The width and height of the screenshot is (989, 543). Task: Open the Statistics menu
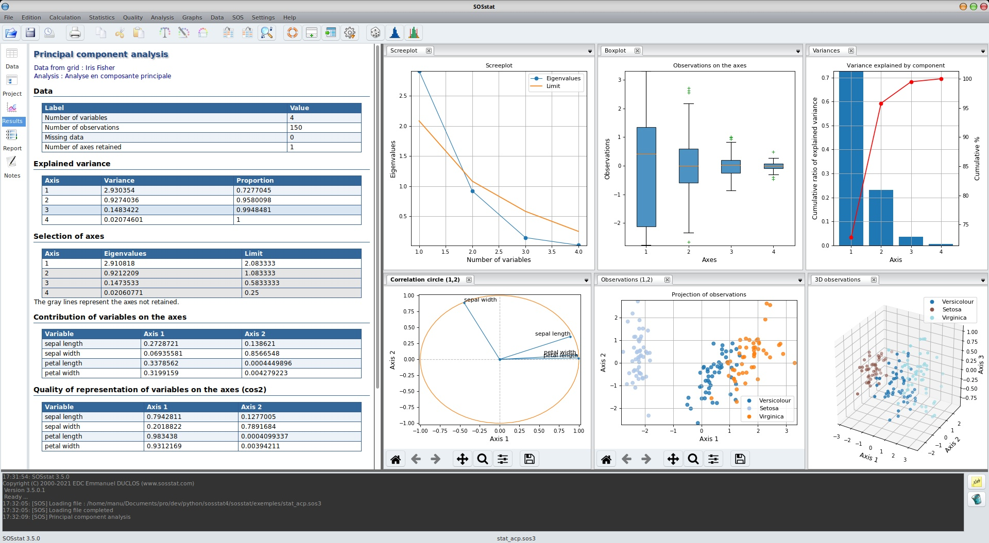pyautogui.click(x=101, y=17)
